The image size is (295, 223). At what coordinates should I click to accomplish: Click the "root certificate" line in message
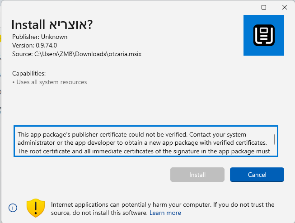click(145, 151)
